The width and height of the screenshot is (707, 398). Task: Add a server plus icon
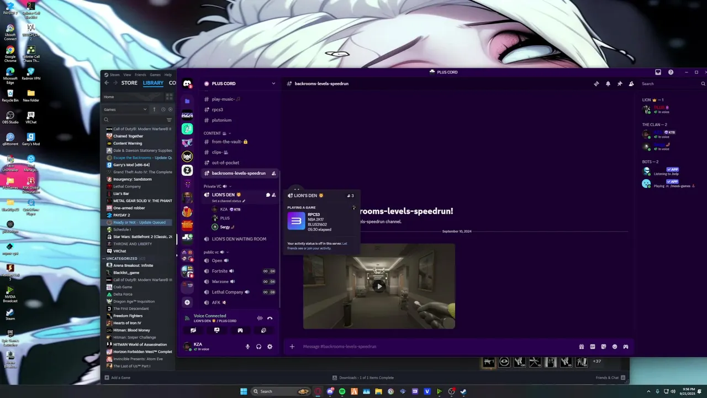pos(187,302)
